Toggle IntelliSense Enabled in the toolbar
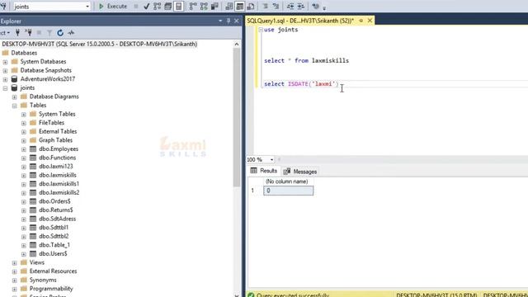 179,7
